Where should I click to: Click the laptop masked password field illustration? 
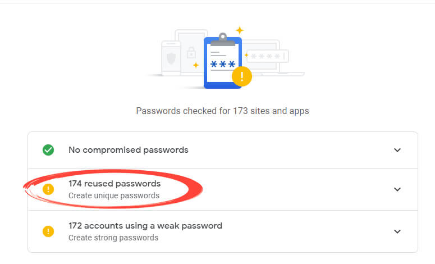point(268,56)
